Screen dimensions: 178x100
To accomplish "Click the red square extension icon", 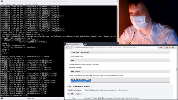I will pyautogui.click(x=167, y=47).
